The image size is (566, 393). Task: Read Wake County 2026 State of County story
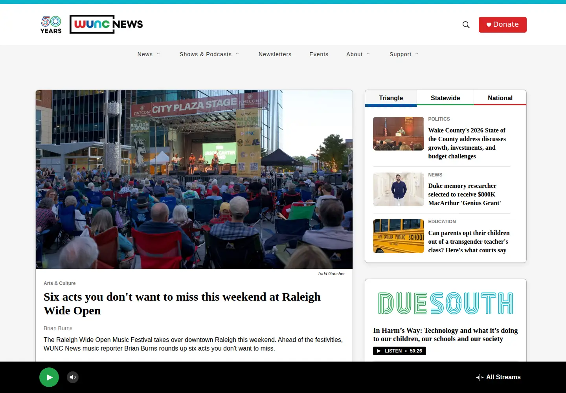click(467, 143)
